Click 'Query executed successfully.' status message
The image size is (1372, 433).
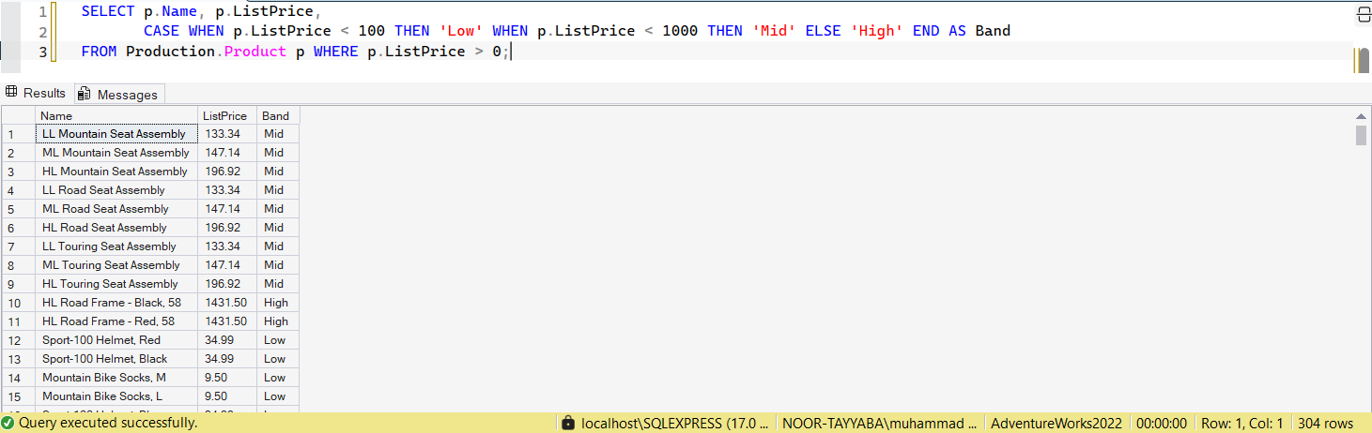(x=108, y=423)
